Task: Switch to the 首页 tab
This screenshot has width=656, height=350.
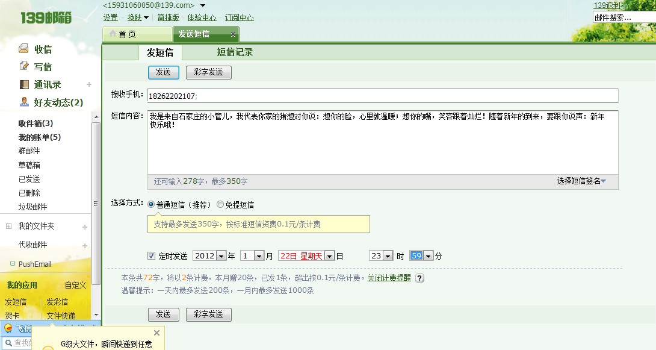Action: [x=128, y=34]
